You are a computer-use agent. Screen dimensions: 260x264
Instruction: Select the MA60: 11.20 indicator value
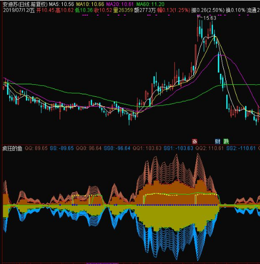click(150, 4)
